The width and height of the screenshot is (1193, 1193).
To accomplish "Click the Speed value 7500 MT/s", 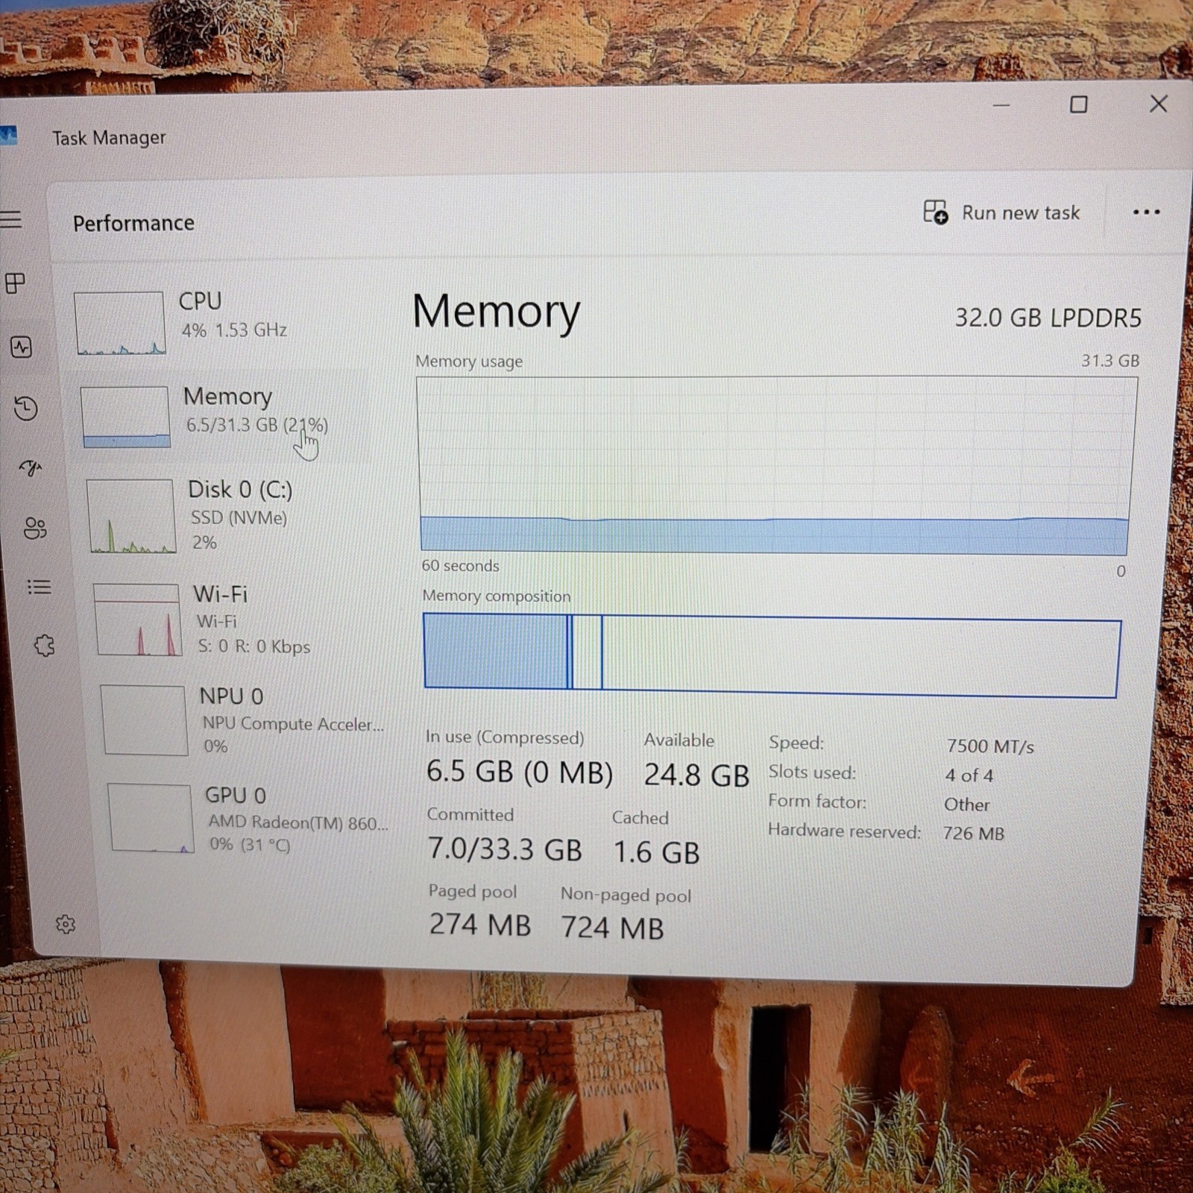I will click(990, 746).
